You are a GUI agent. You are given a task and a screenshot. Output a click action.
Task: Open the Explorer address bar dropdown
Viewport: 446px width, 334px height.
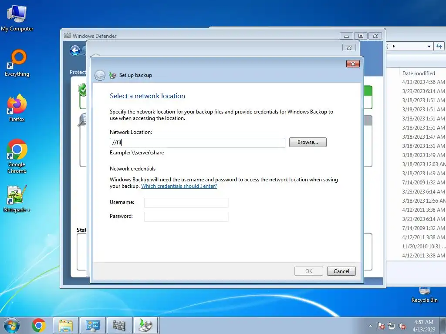(x=429, y=46)
